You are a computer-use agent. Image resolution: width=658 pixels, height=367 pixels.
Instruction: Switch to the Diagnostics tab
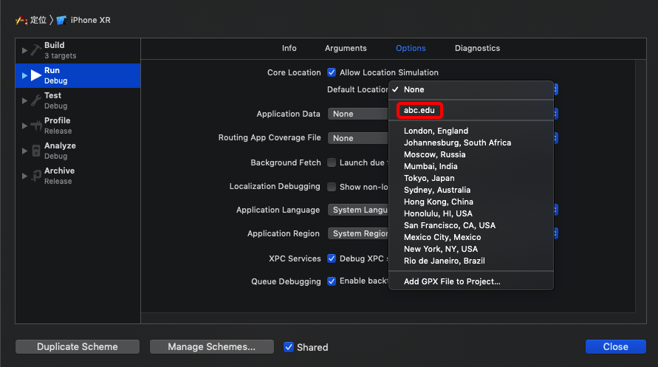[x=477, y=48]
